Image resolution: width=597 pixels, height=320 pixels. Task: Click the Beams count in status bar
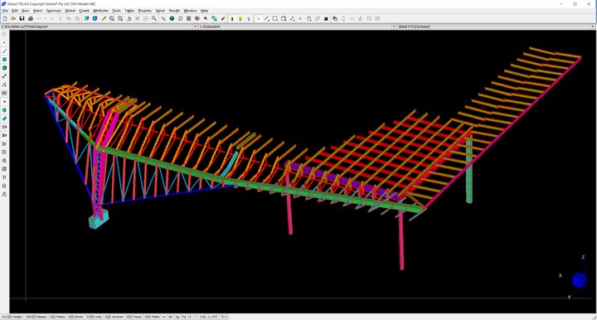click(36, 317)
